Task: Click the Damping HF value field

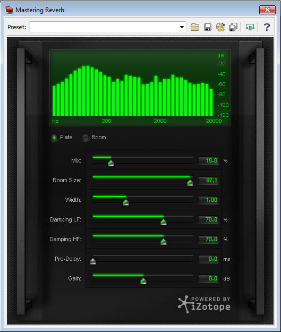Action: [x=208, y=239]
